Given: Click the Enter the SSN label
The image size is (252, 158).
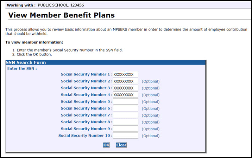Looking at the screenshot, I should pyautogui.click(x=22, y=68).
